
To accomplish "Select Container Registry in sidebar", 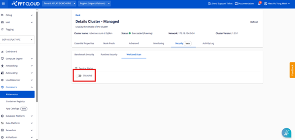I will coord(15,101).
